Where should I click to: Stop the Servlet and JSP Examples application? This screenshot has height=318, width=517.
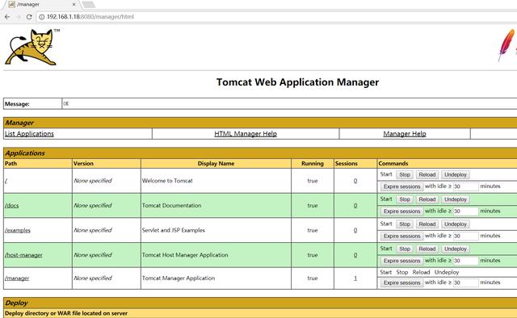coord(405,224)
